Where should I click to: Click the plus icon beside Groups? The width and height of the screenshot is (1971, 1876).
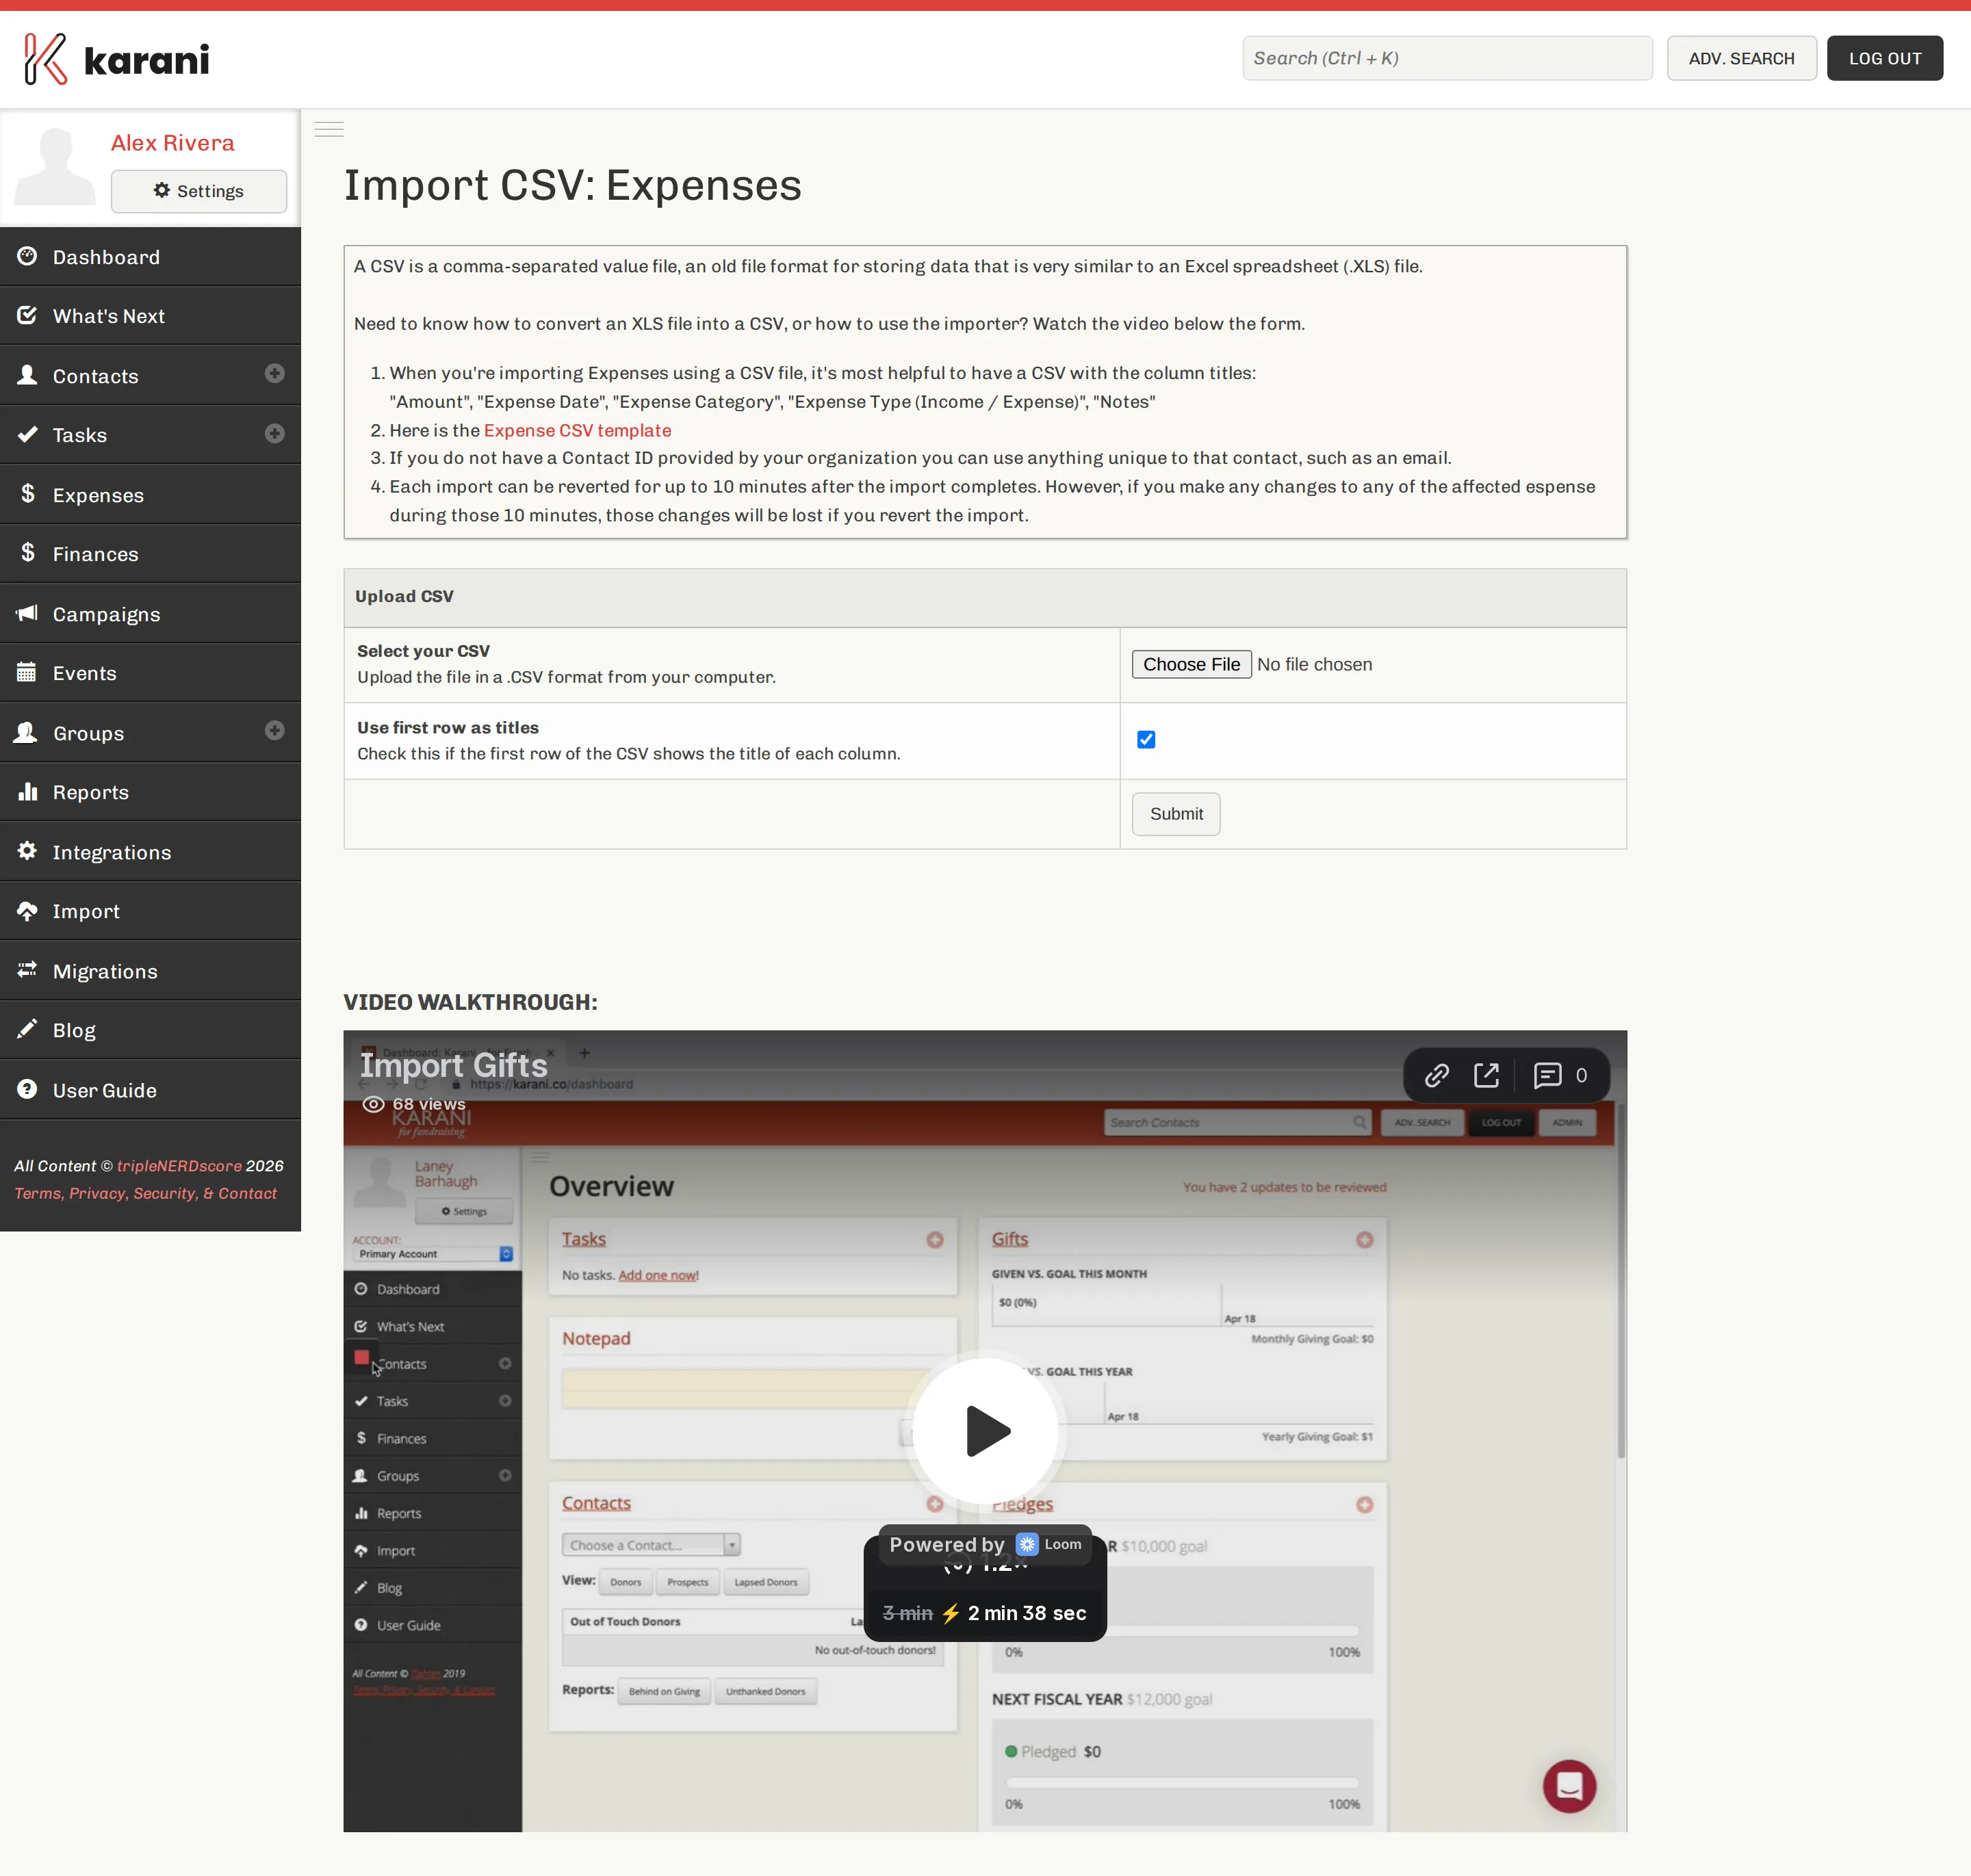point(274,731)
